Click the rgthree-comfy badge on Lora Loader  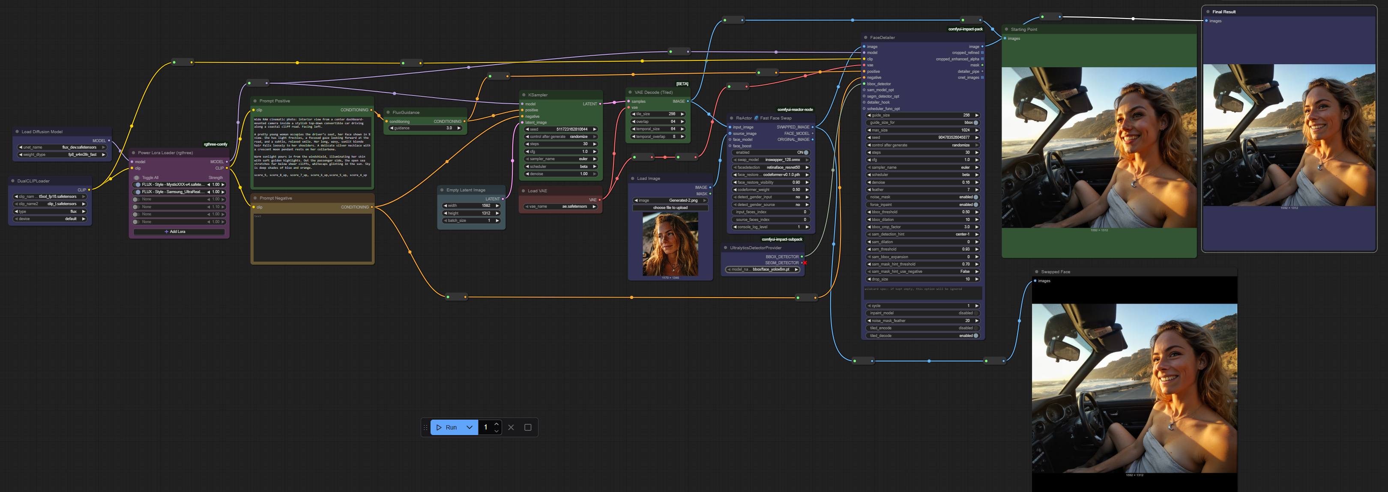point(215,144)
